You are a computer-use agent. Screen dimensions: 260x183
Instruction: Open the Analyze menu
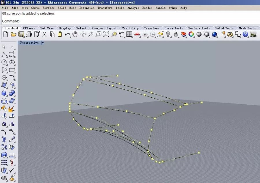133,8
